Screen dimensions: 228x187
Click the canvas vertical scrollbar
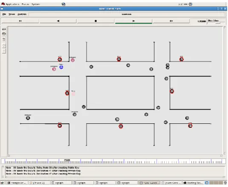click(x=225, y=90)
